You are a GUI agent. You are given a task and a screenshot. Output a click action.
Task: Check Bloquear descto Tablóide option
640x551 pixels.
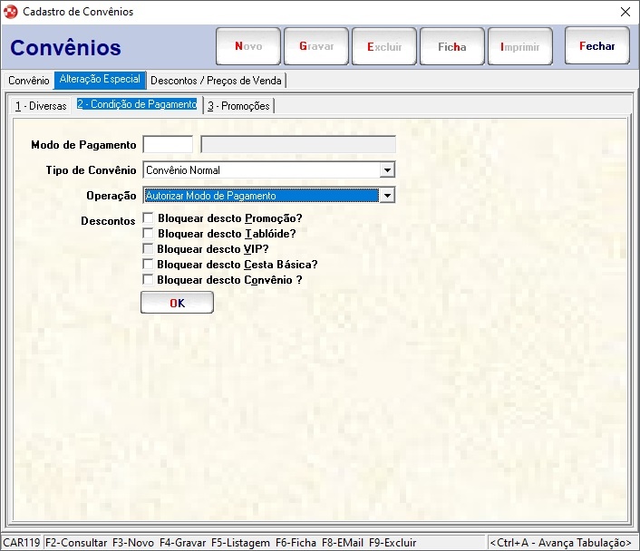[148, 234]
